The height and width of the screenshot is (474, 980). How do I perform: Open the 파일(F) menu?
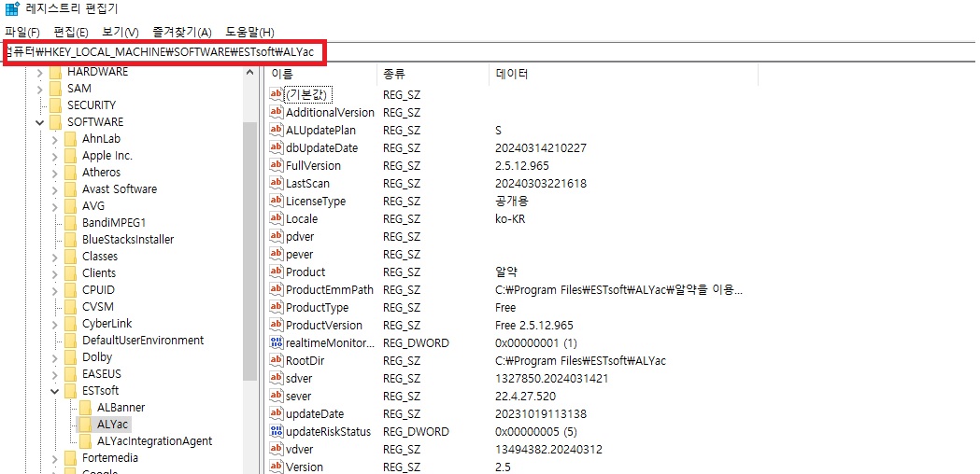pyautogui.click(x=22, y=32)
